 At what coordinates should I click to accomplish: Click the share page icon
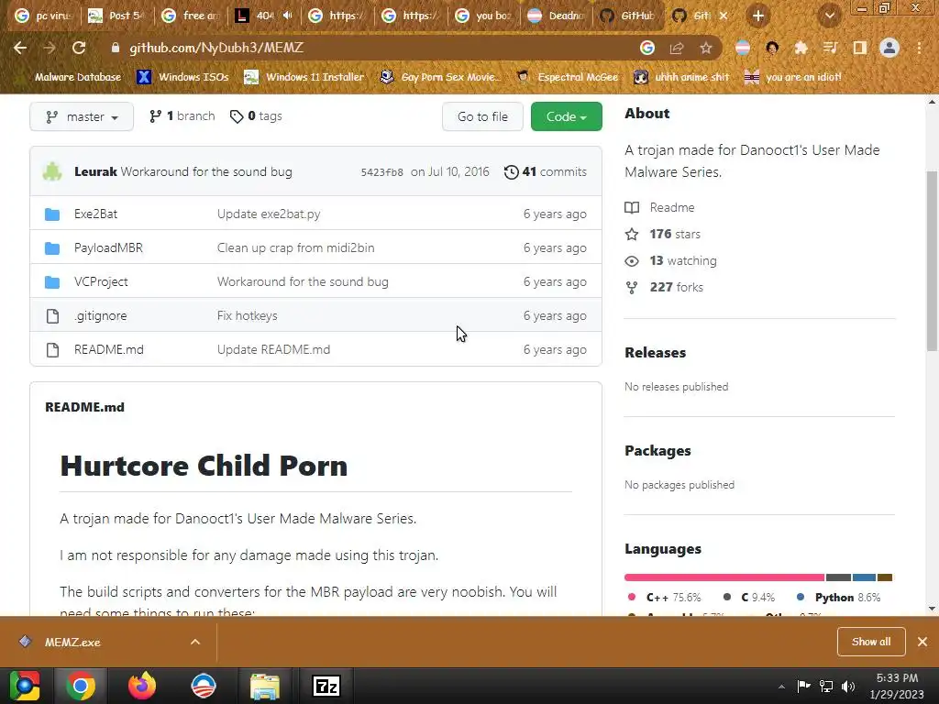(x=677, y=48)
